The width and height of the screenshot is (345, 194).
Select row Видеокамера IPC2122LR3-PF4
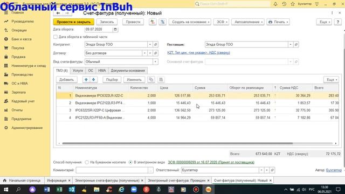(x=197, y=103)
